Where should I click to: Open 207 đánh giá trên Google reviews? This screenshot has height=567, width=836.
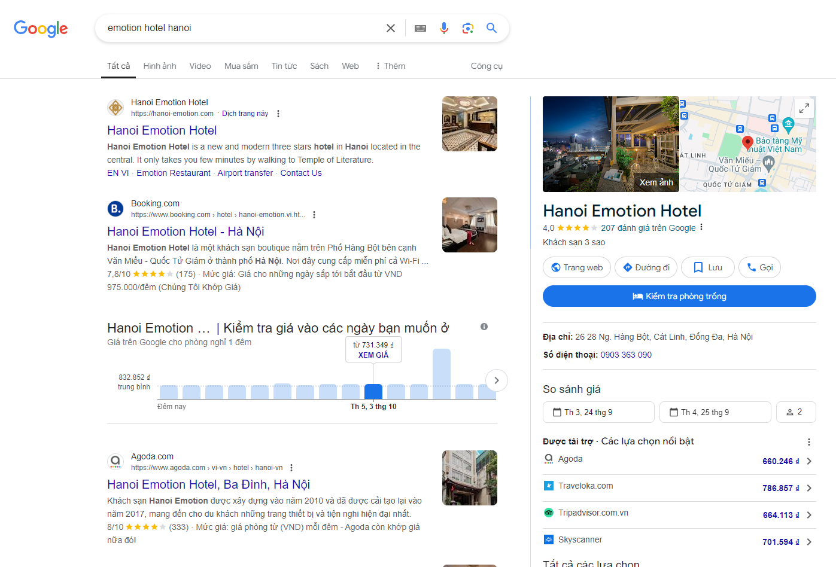[x=648, y=228]
